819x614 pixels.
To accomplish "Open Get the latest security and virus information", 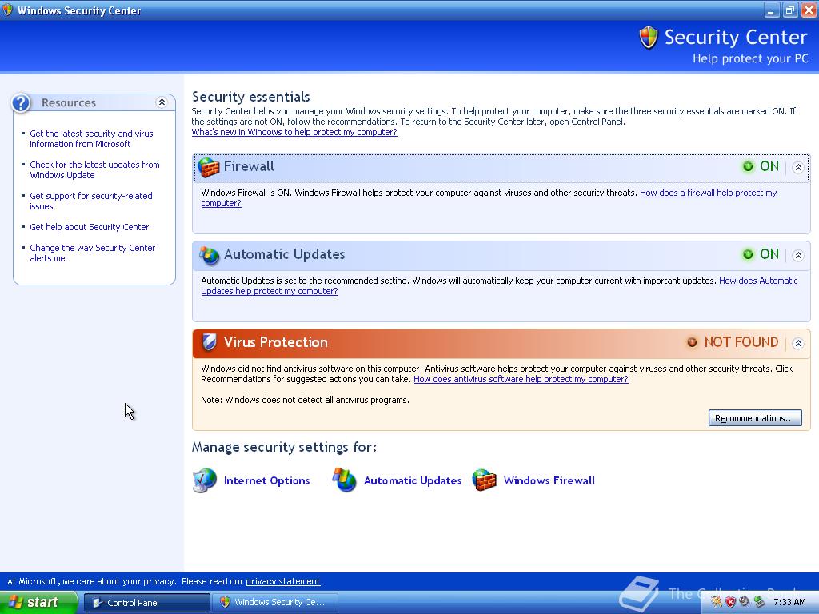I will [x=91, y=138].
